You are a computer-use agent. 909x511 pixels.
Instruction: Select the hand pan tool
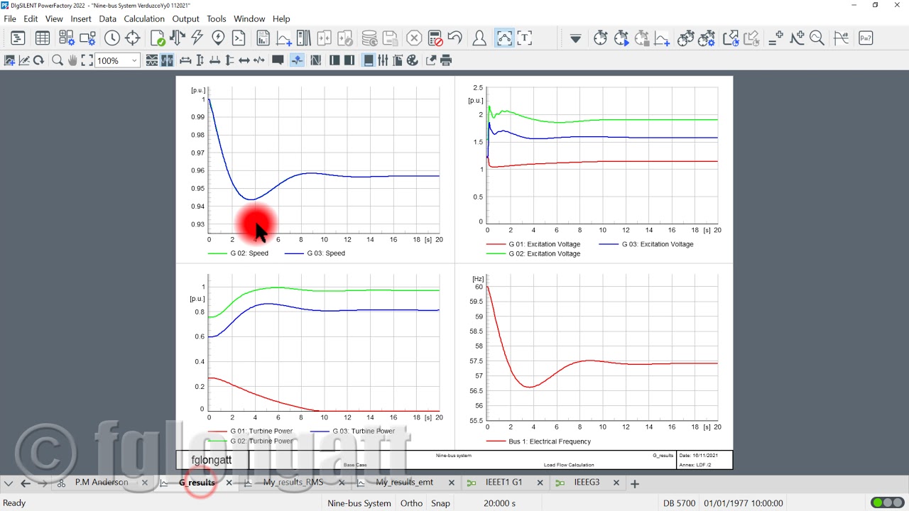(x=72, y=61)
